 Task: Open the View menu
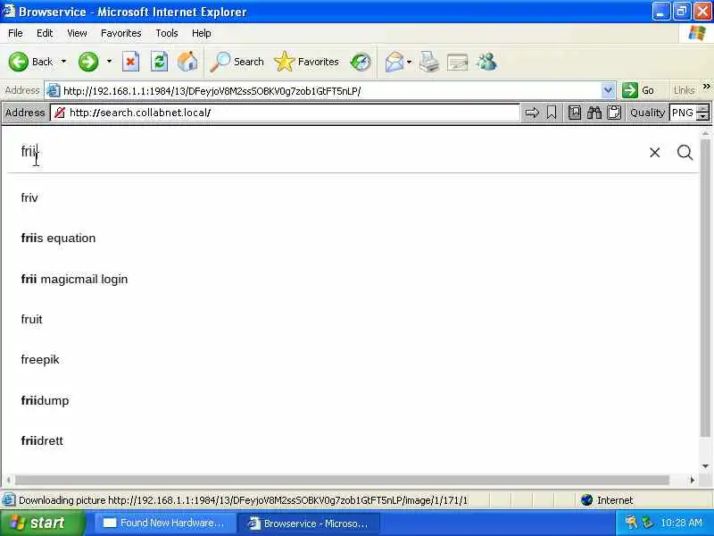pos(77,33)
